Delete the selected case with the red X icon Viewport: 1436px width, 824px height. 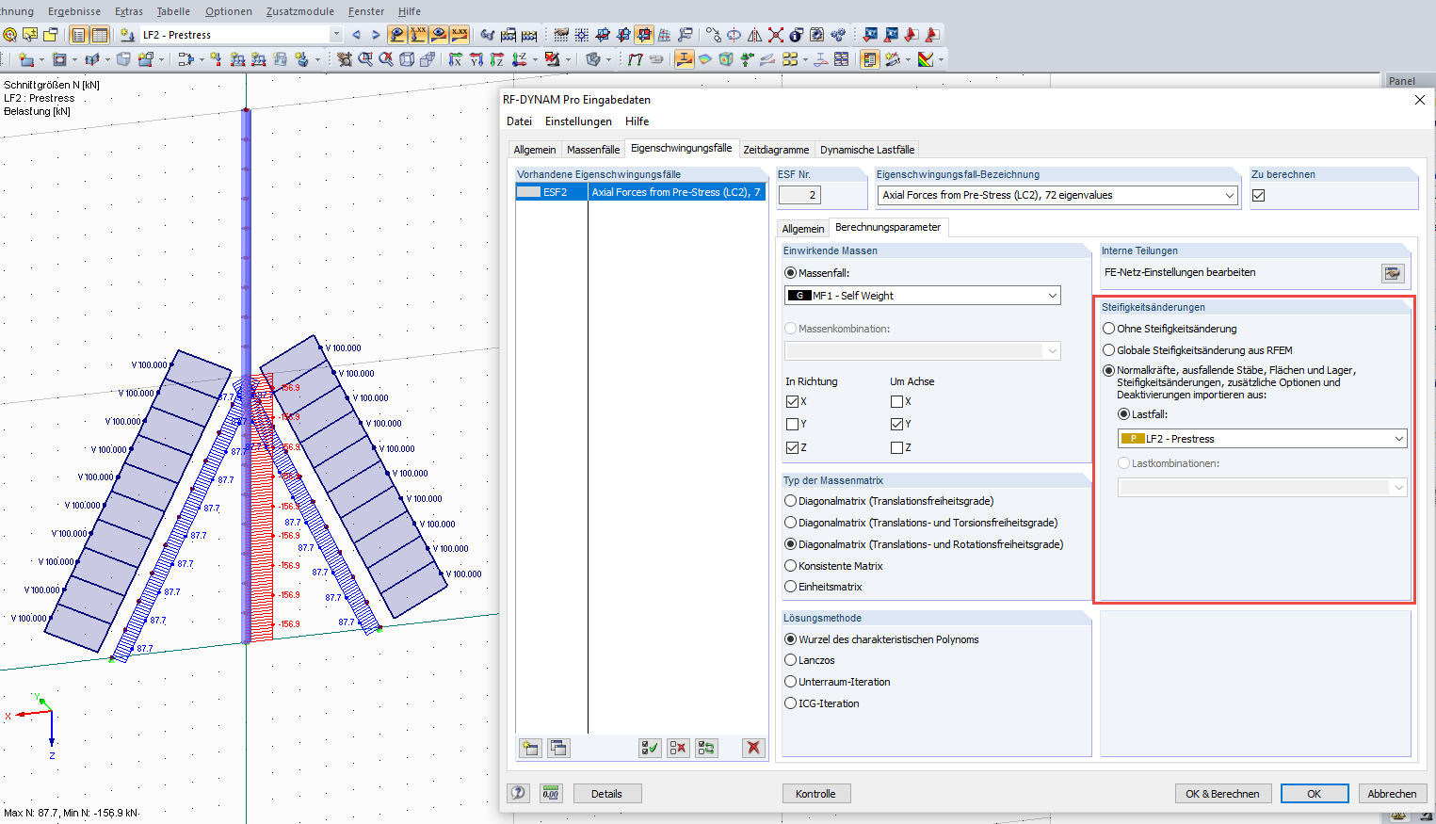click(752, 748)
